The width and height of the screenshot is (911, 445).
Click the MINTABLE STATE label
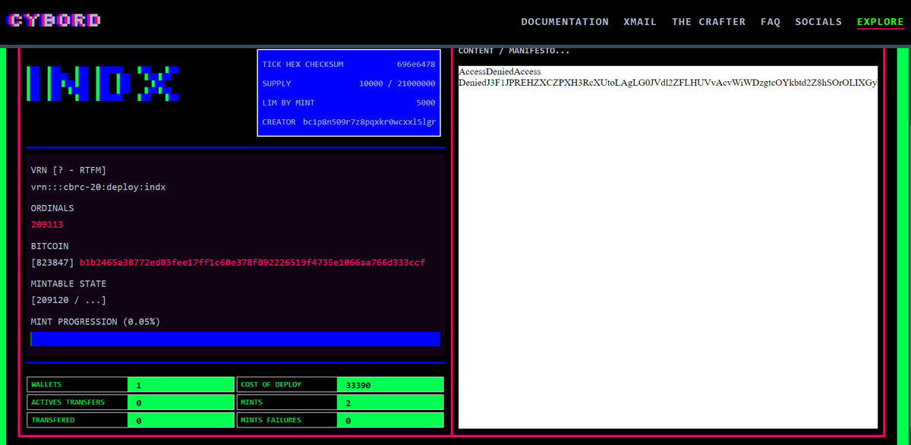[68, 284]
